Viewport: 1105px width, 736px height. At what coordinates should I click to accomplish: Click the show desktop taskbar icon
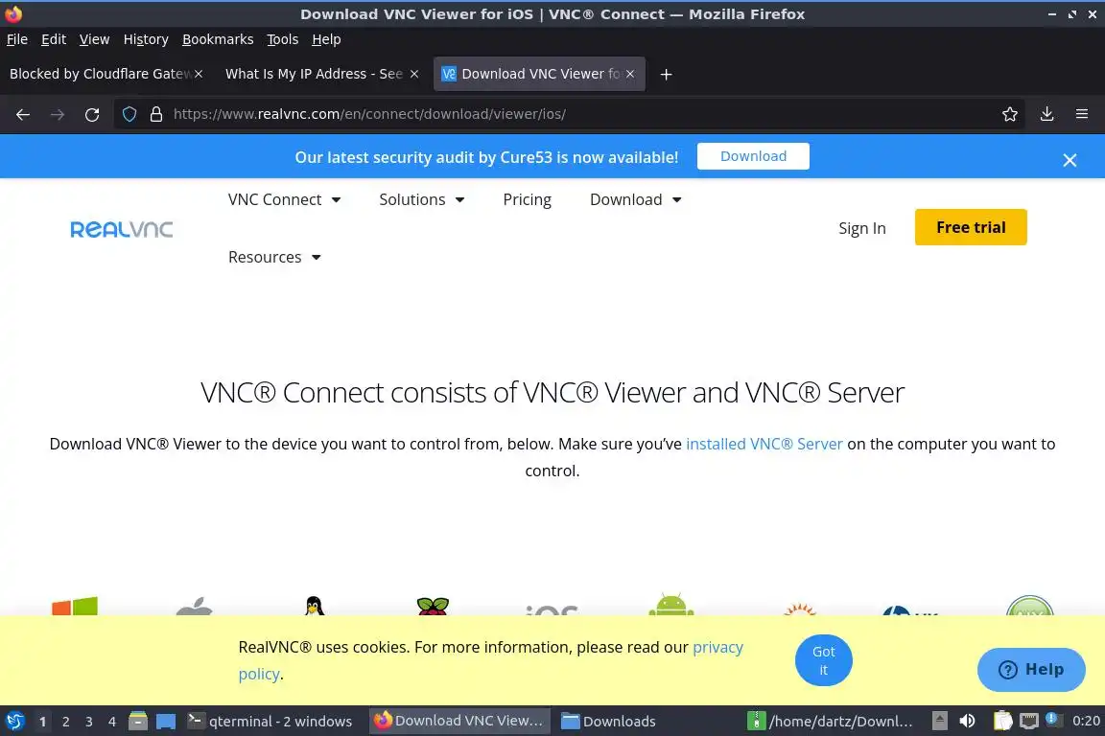tap(166, 722)
